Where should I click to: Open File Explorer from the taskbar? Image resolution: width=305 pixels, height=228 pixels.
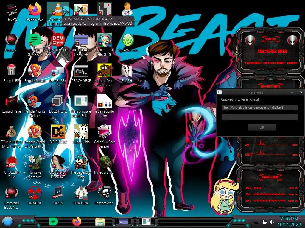[100, 221]
